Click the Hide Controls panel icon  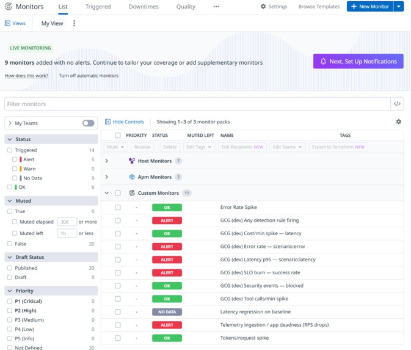(x=107, y=122)
